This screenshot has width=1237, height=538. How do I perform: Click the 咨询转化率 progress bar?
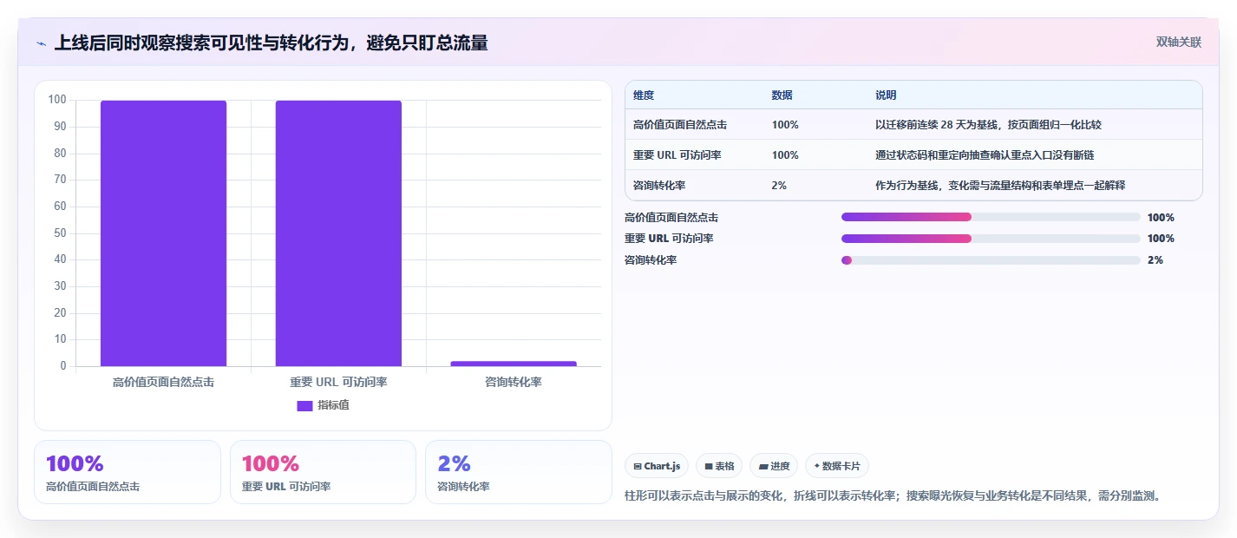click(x=991, y=259)
